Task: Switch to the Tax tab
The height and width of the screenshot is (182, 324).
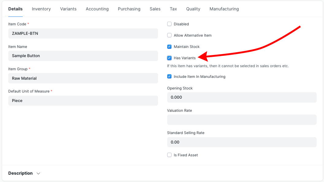Action: tap(173, 9)
